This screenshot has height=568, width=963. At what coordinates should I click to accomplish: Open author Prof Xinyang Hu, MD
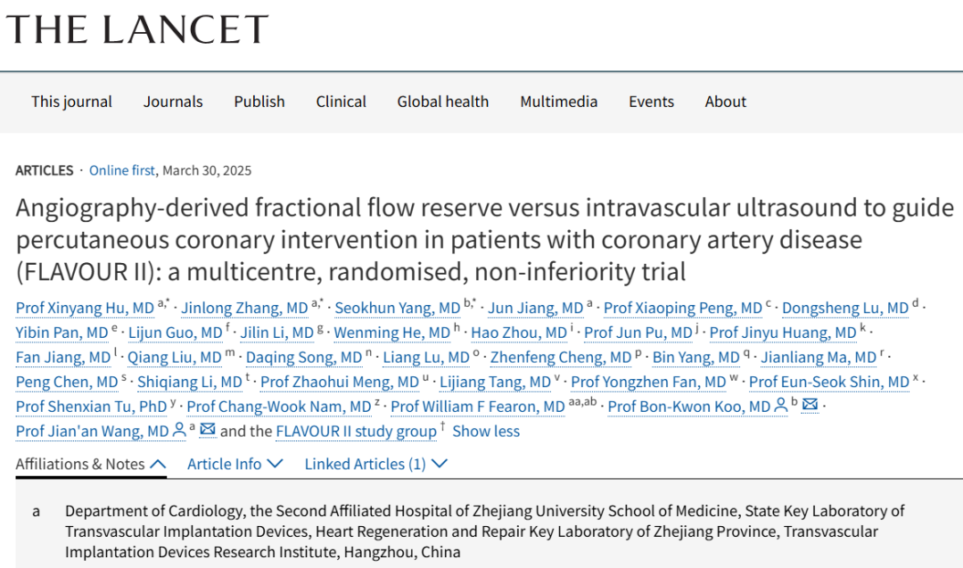point(85,308)
